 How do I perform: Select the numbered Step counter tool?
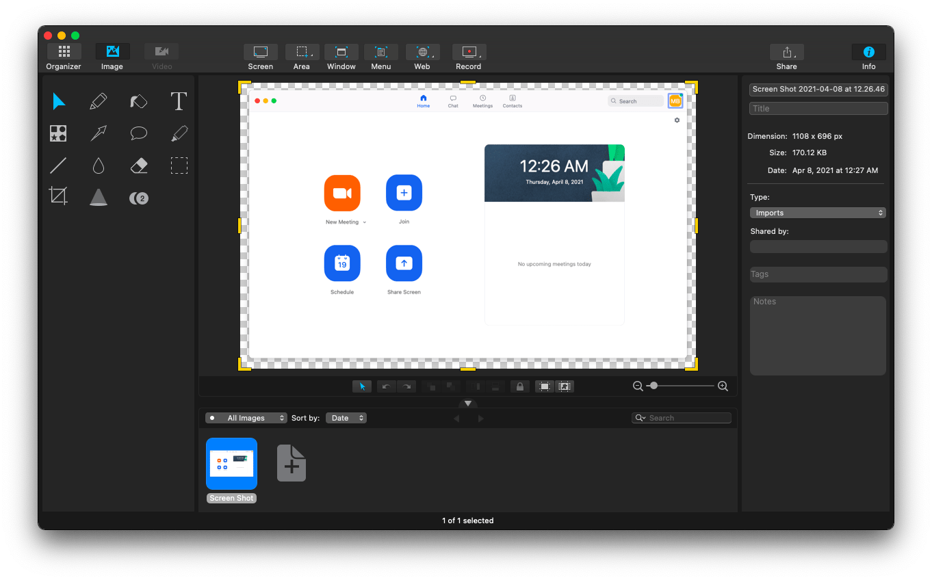click(x=139, y=198)
